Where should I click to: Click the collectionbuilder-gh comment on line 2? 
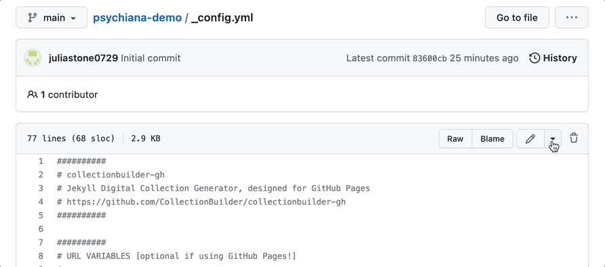point(111,175)
